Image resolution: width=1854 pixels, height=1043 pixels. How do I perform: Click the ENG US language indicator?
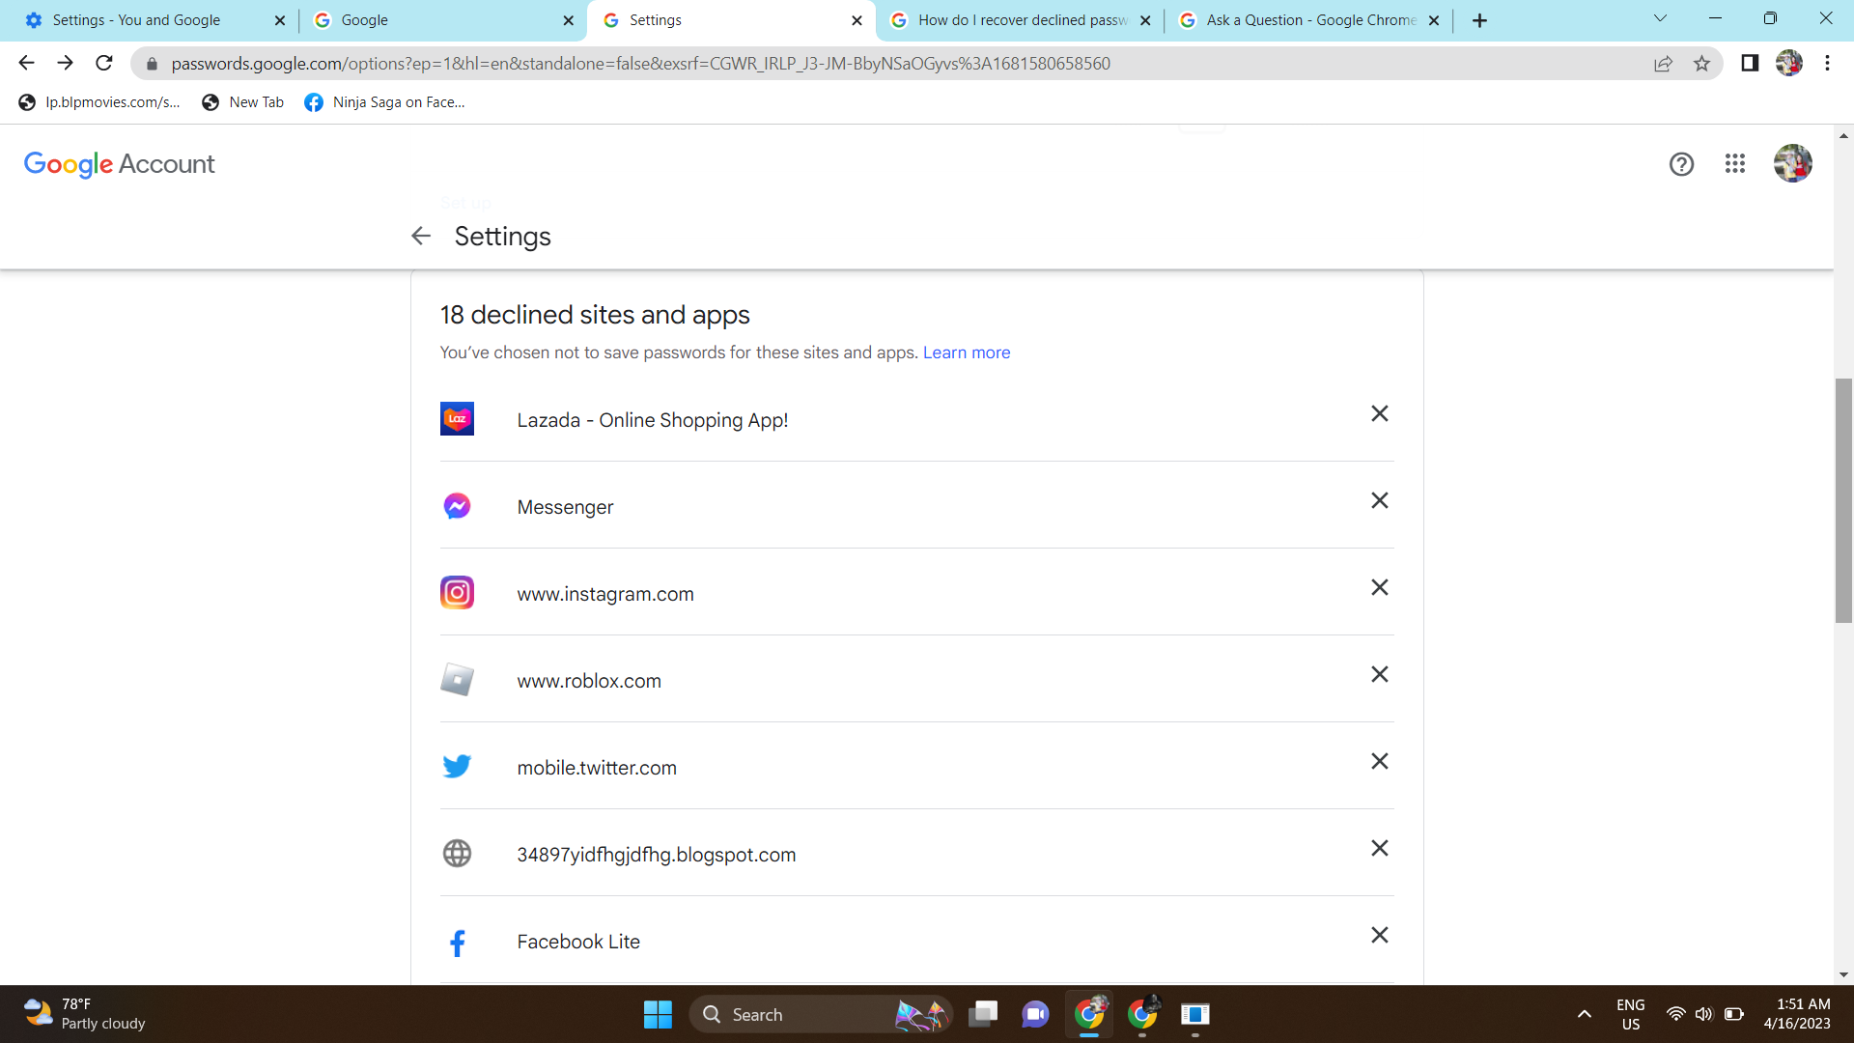1631,1014
